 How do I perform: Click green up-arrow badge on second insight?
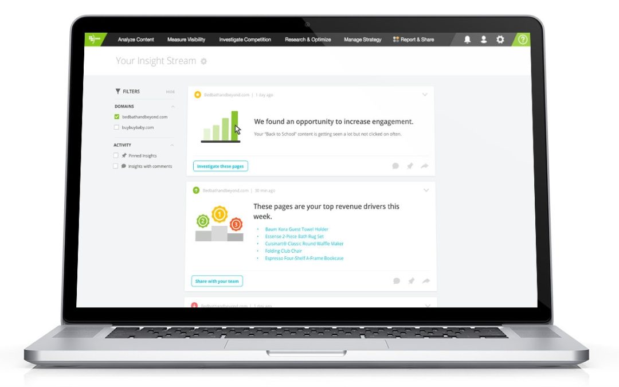click(x=196, y=190)
